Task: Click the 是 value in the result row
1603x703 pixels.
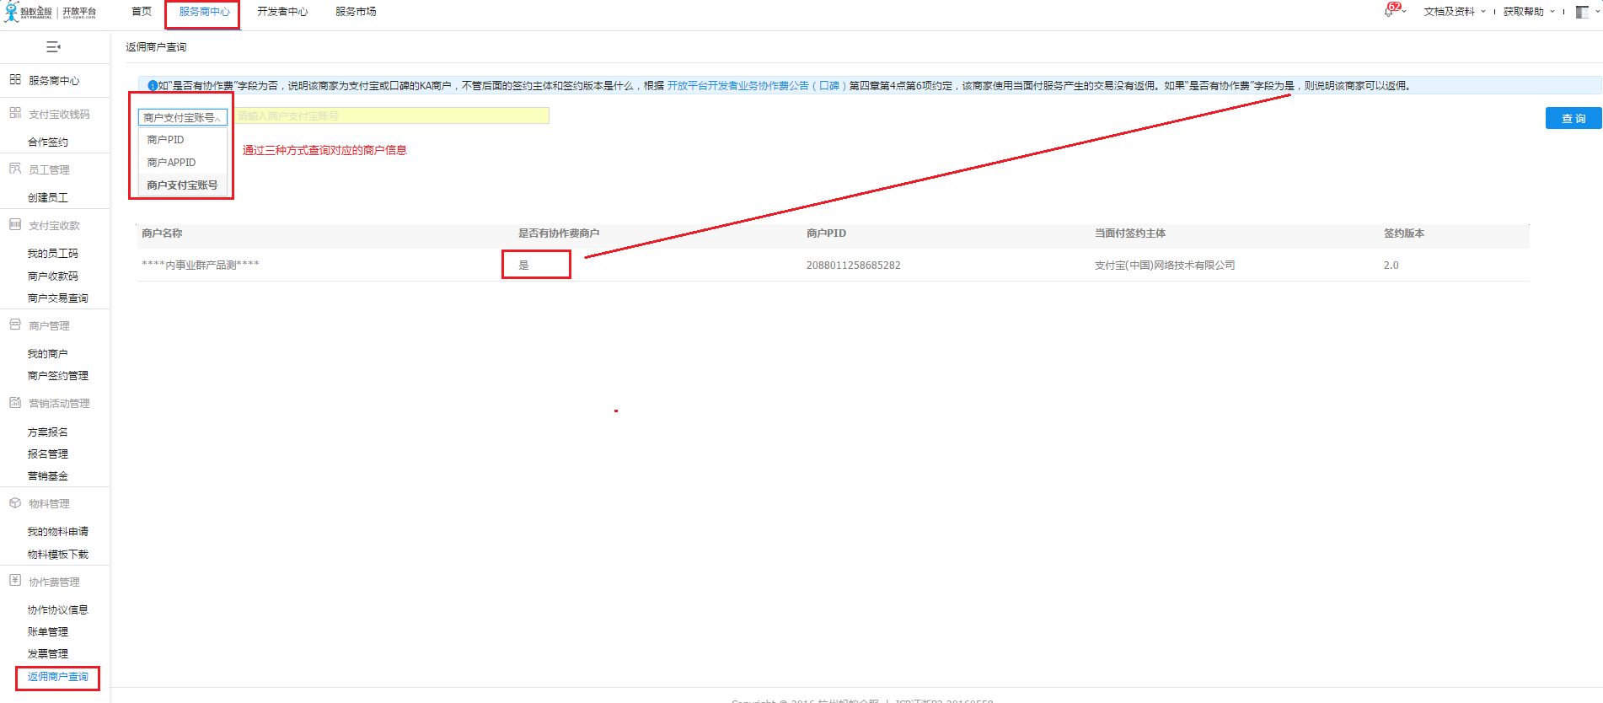Action: pos(523,266)
